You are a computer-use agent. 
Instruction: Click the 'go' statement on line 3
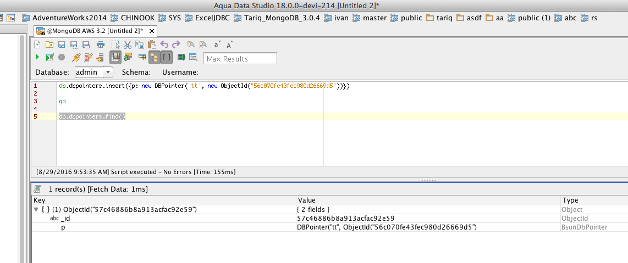pyautogui.click(x=63, y=102)
